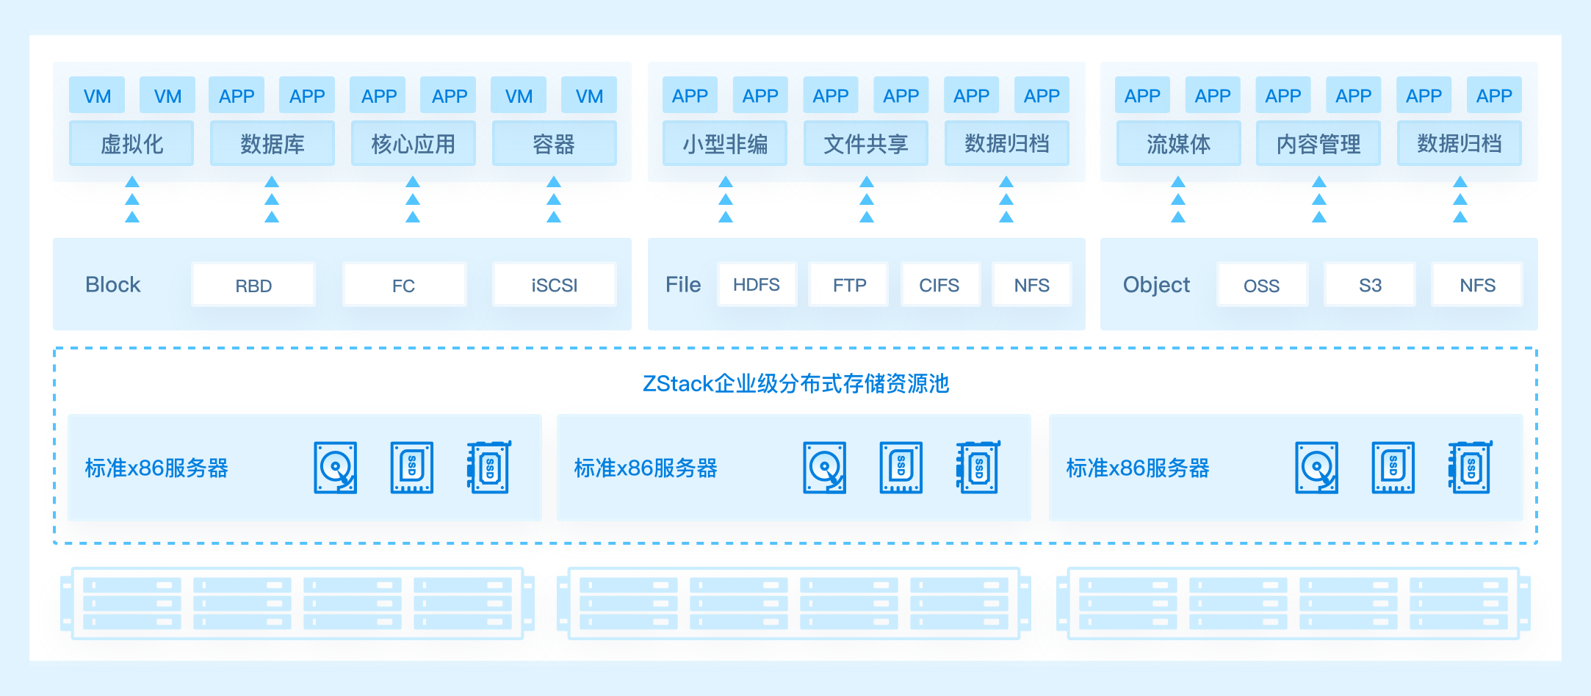This screenshot has width=1591, height=696.
Task: Click the S3 protocol box
Action: [1370, 285]
